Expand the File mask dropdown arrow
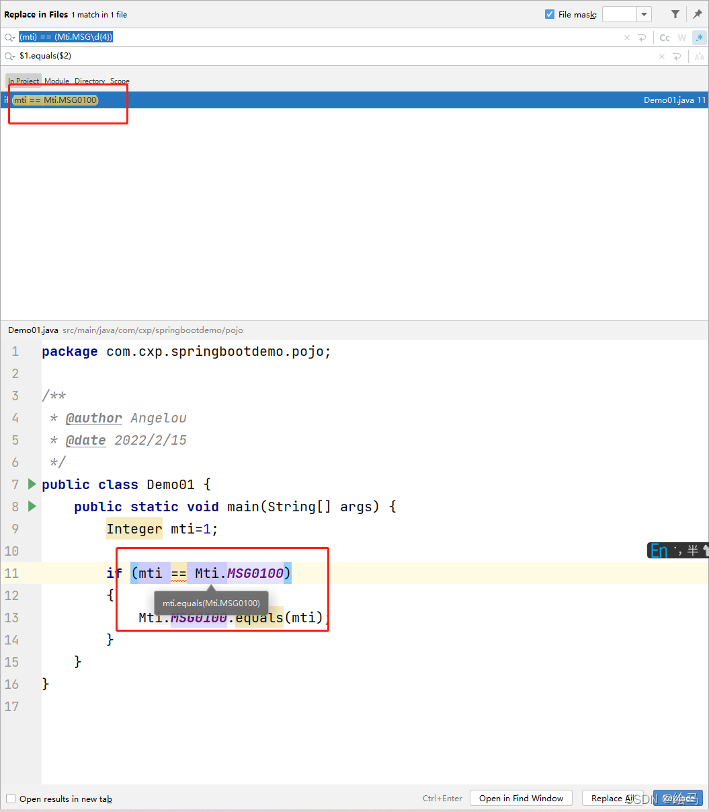The height and width of the screenshot is (812, 709). pos(644,14)
